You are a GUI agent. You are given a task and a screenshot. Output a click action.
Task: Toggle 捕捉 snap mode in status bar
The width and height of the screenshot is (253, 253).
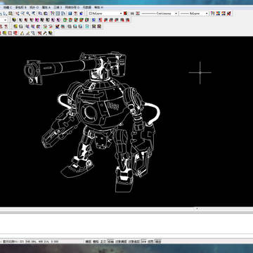point(88,241)
